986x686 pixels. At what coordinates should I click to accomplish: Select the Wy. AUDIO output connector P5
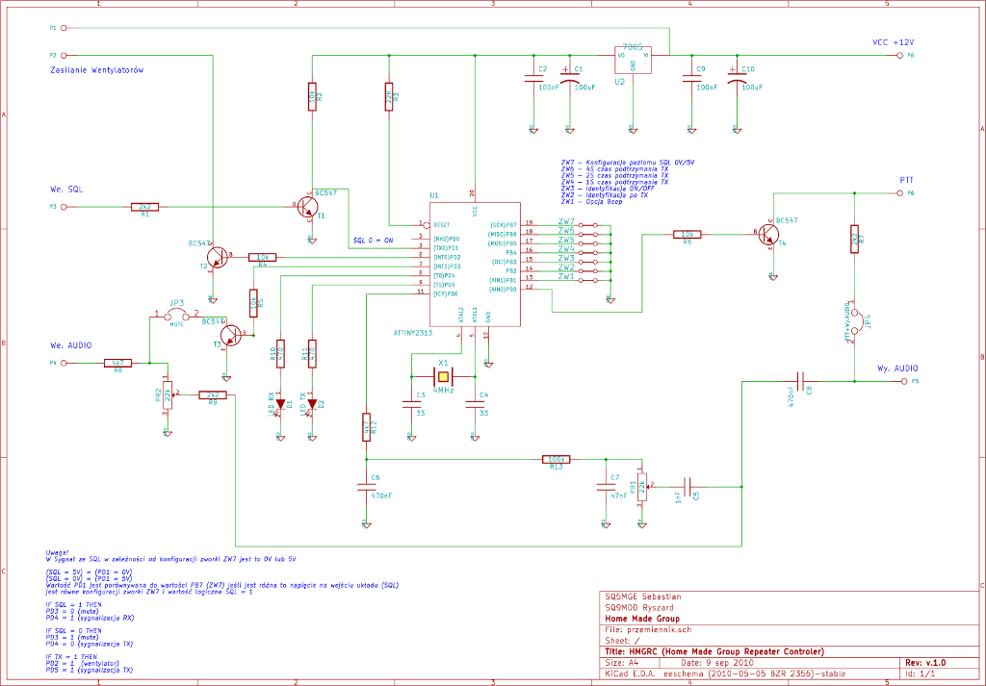pos(901,382)
